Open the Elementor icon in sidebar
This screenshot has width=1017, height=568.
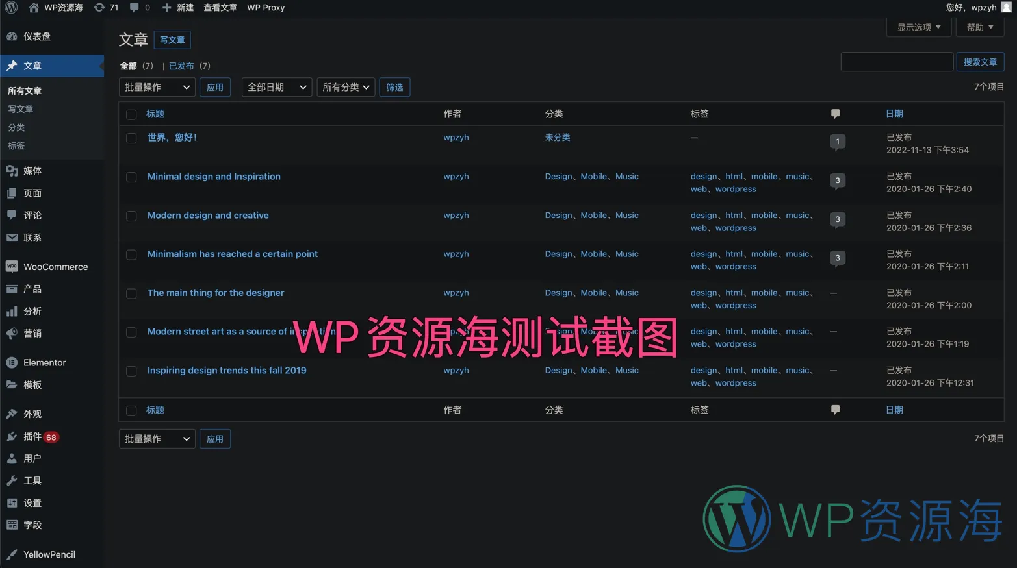12,362
